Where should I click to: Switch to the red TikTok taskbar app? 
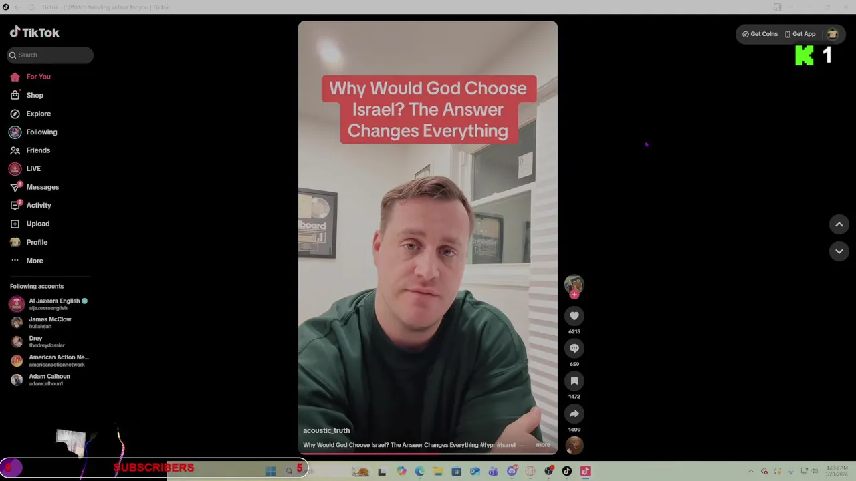coord(585,471)
